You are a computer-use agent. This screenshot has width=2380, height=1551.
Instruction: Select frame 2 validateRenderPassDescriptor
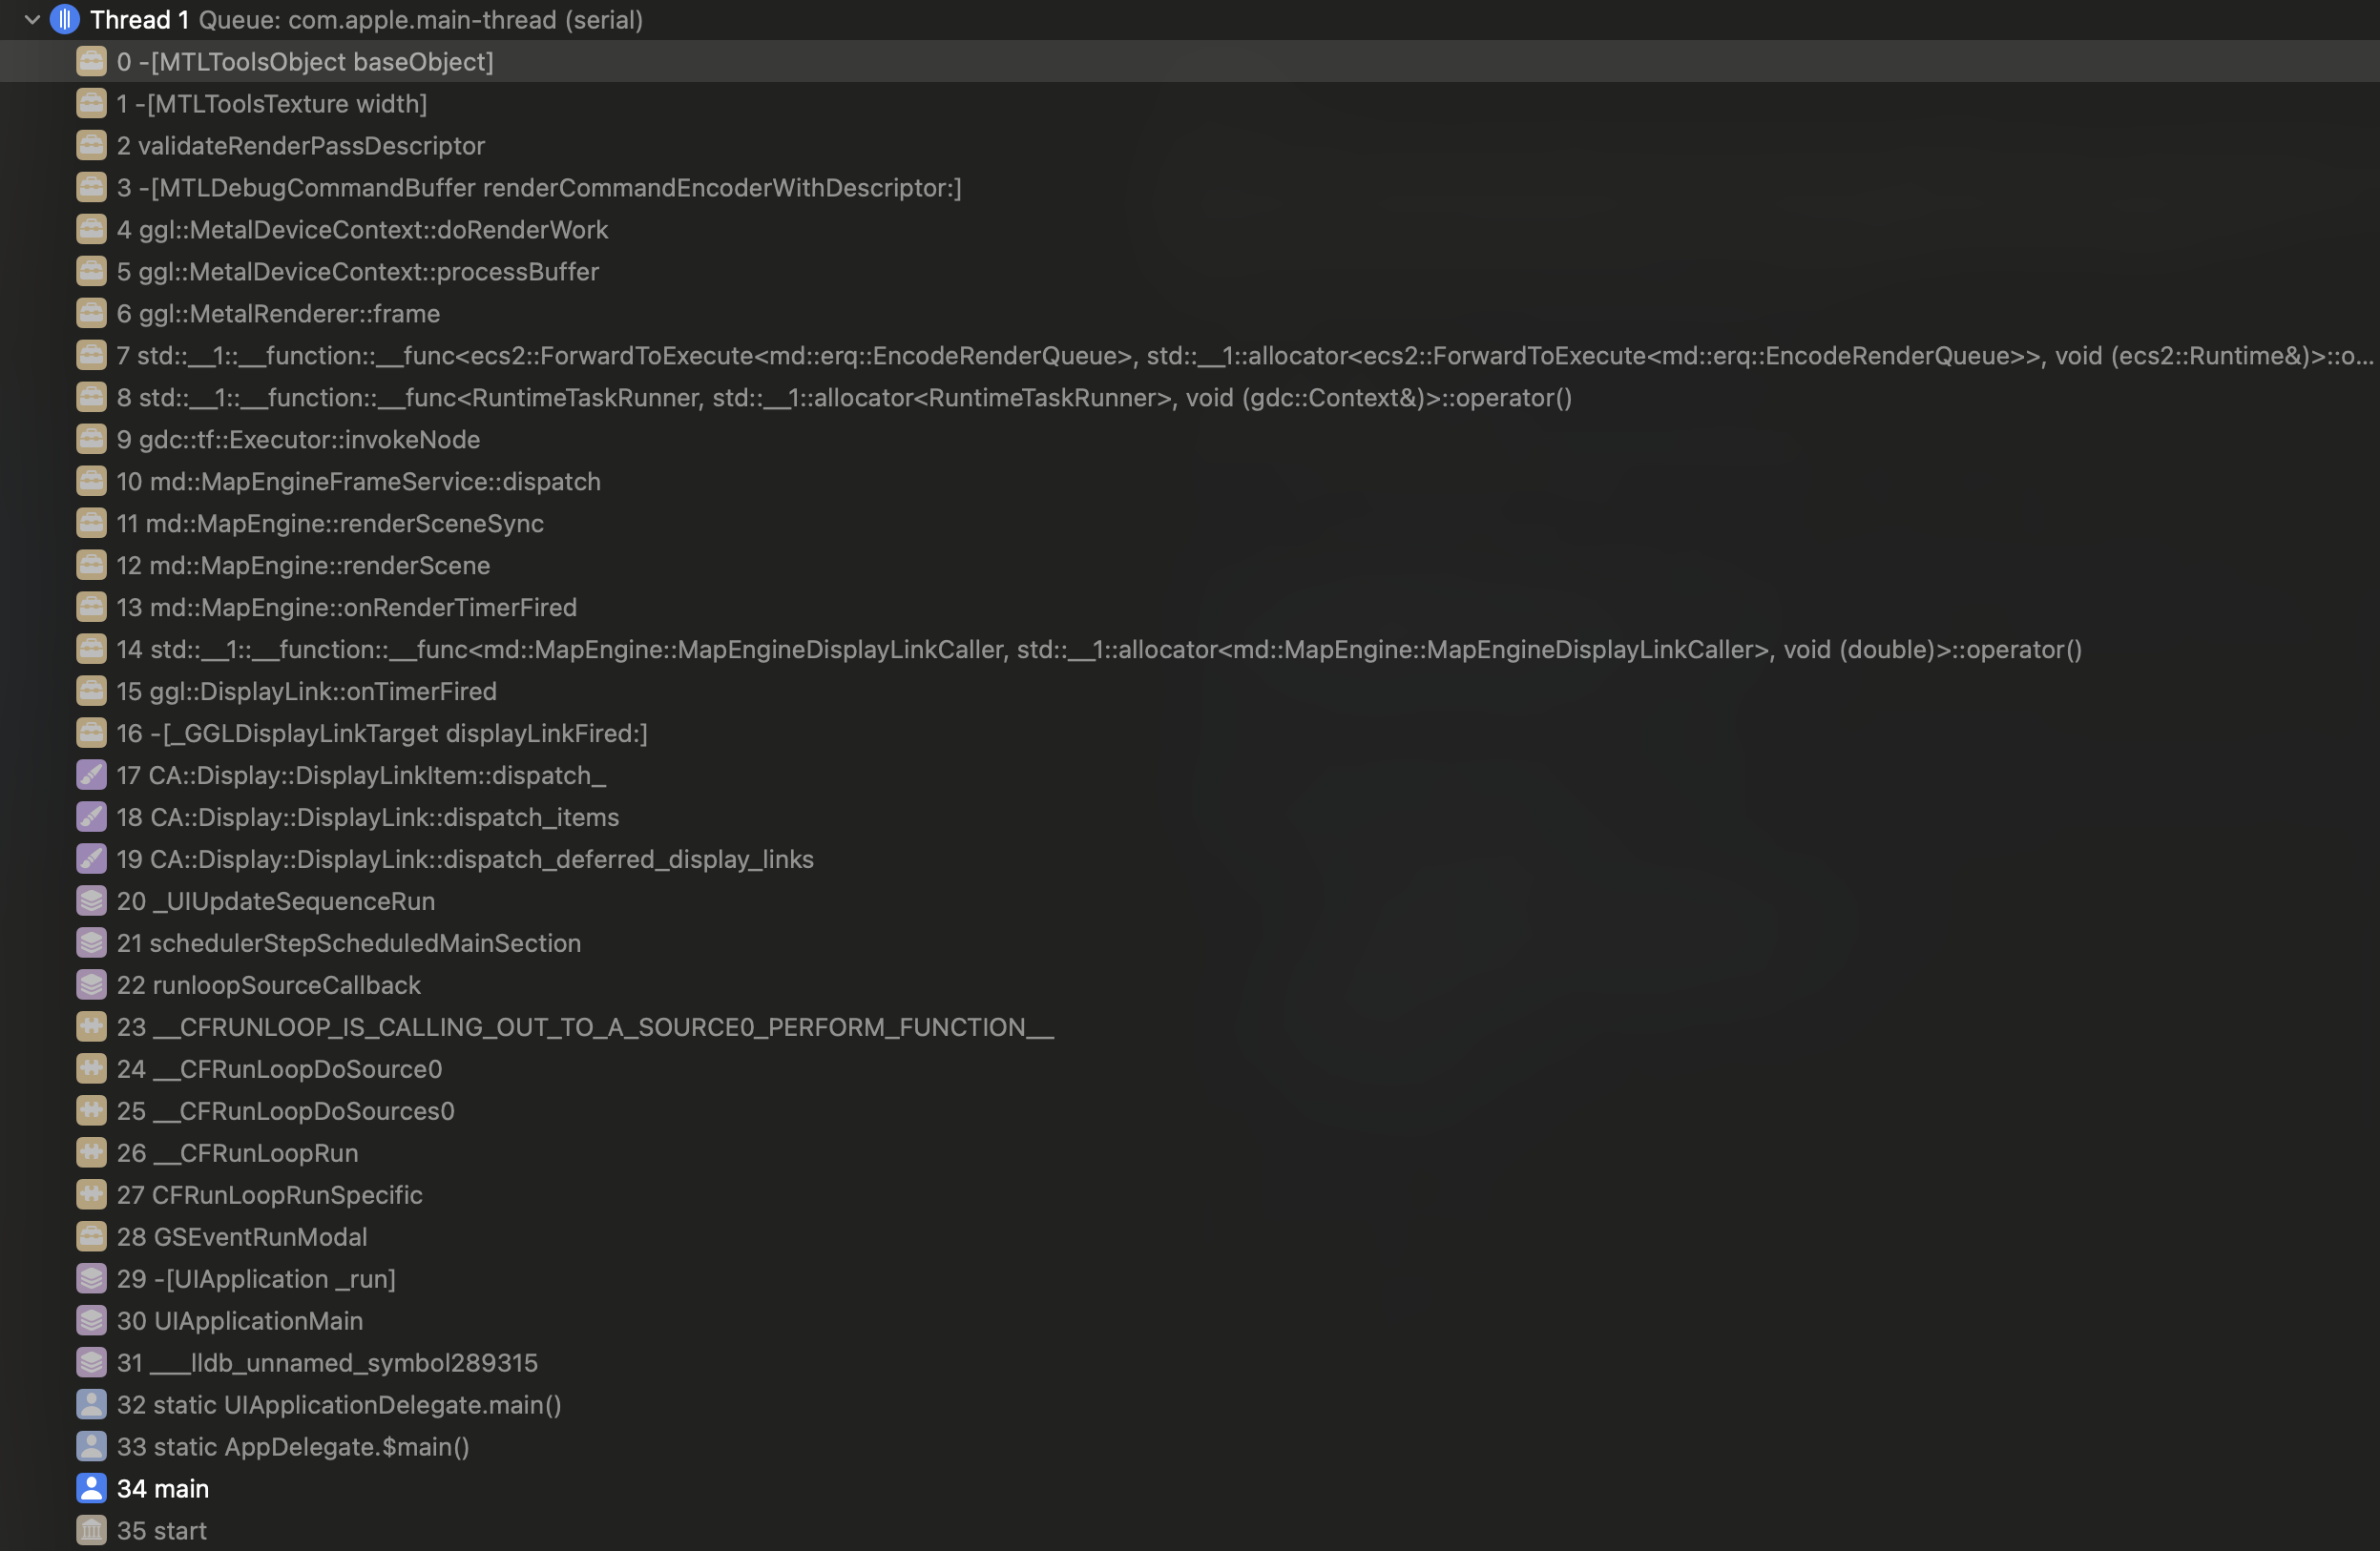(1190, 145)
